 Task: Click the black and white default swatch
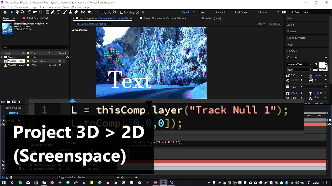(315, 69)
